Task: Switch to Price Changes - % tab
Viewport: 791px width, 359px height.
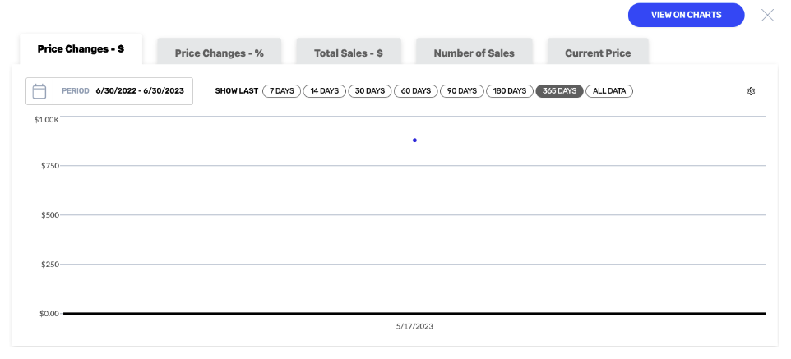Action: tap(219, 53)
